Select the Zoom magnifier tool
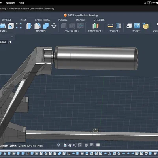This screenshot has width=158, height=158. (x=75, y=145)
